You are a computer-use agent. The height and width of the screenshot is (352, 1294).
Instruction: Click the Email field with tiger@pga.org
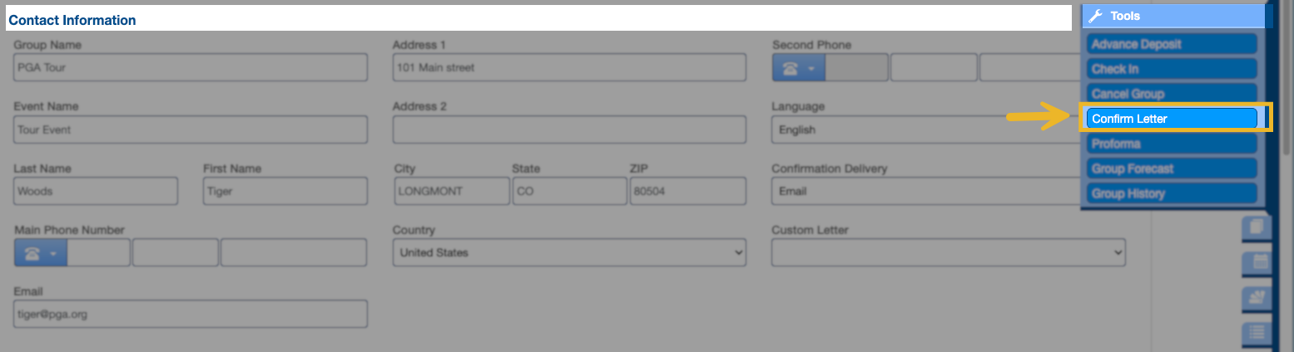point(190,314)
